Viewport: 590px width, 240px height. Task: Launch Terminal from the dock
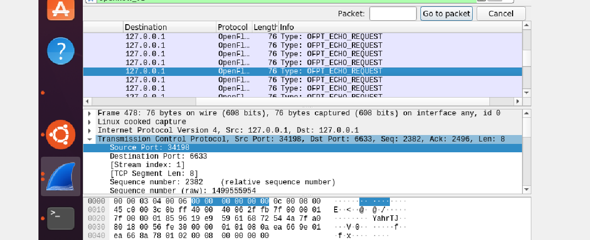(x=61, y=218)
